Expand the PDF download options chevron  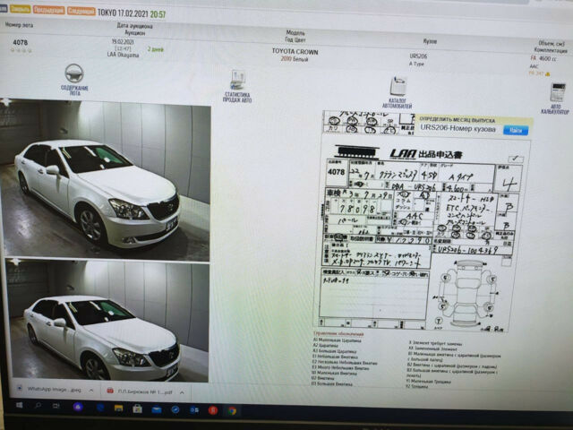point(182,392)
